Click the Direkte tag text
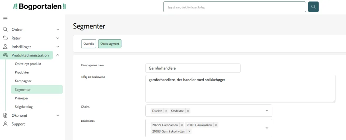 click(157, 111)
